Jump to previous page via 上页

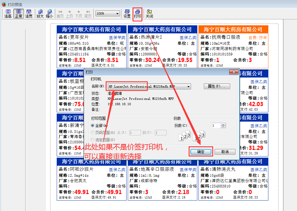point(69,14)
